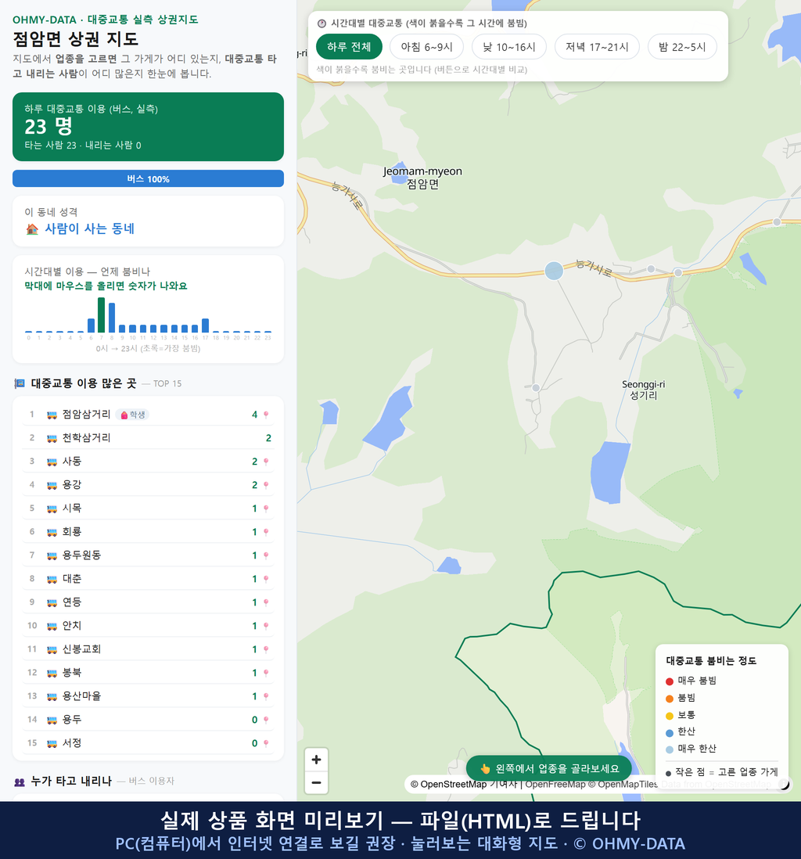The height and width of the screenshot is (859, 801).
Task: Zoom out the map with minus button
Action: 316,782
